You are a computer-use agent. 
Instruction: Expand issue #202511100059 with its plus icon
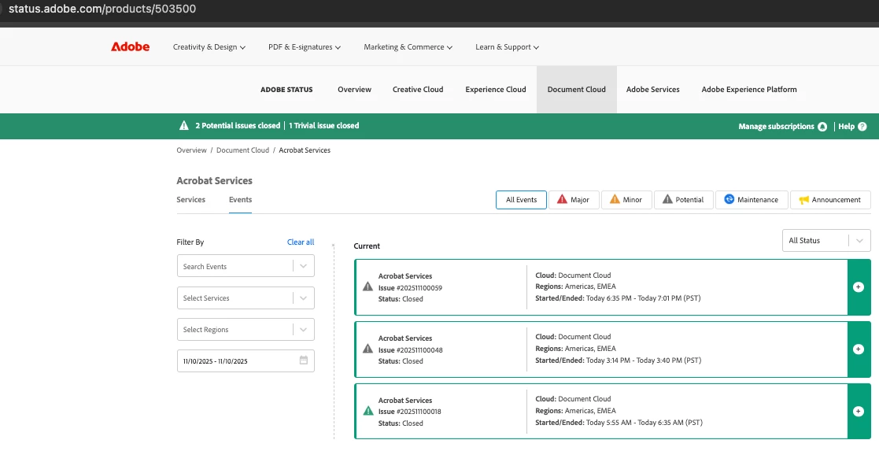click(x=858, y=286)
